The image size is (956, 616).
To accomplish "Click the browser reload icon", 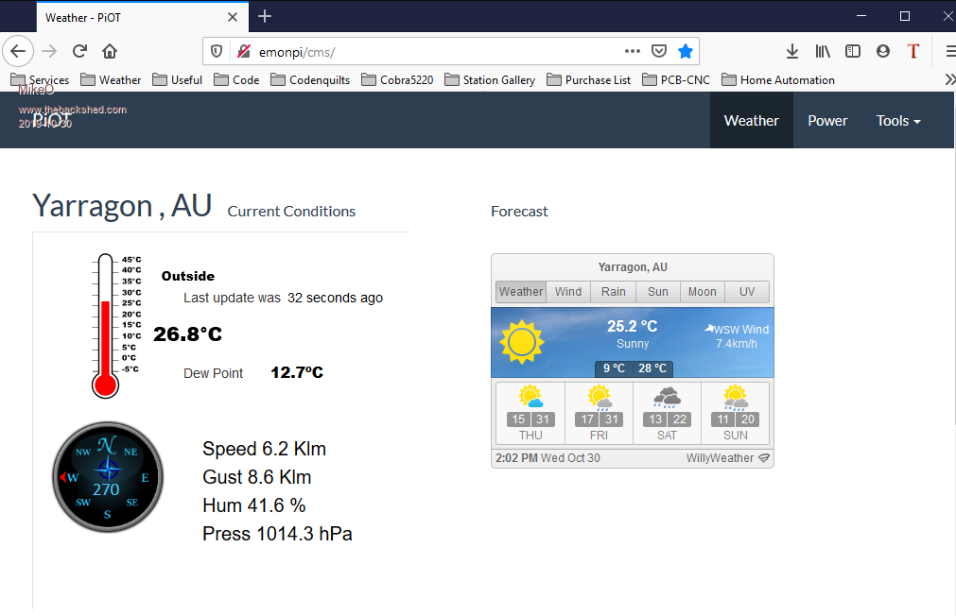I will [x=79, y=51].
